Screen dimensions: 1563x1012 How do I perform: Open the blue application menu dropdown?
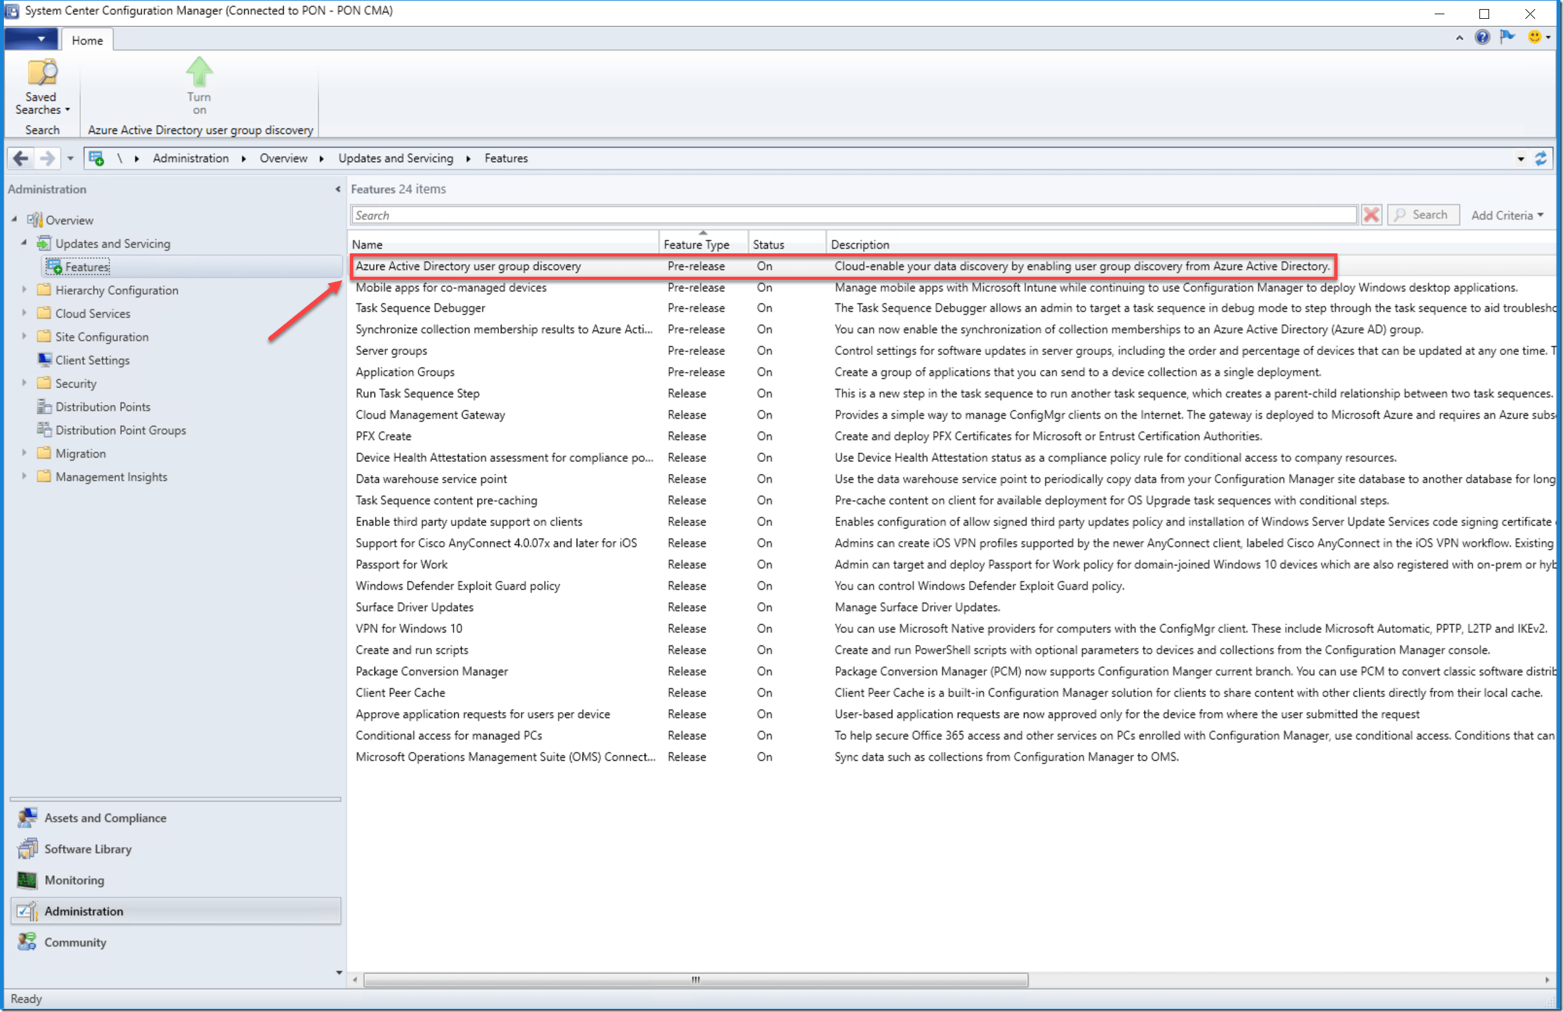pyautogui.click(x=31, y=40)
